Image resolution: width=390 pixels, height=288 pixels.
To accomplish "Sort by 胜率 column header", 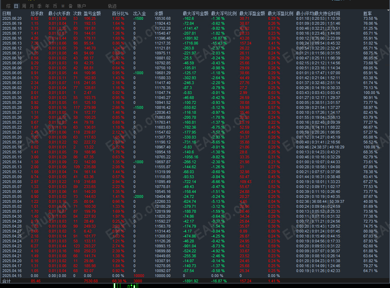I will coord(368,13).
